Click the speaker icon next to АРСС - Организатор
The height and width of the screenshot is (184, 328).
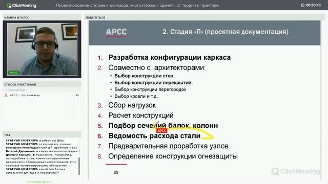(77, 95)
